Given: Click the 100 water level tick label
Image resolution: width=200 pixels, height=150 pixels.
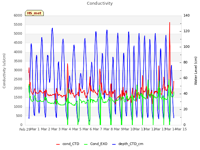Looking at the screenshot, I should pos(187,47).
